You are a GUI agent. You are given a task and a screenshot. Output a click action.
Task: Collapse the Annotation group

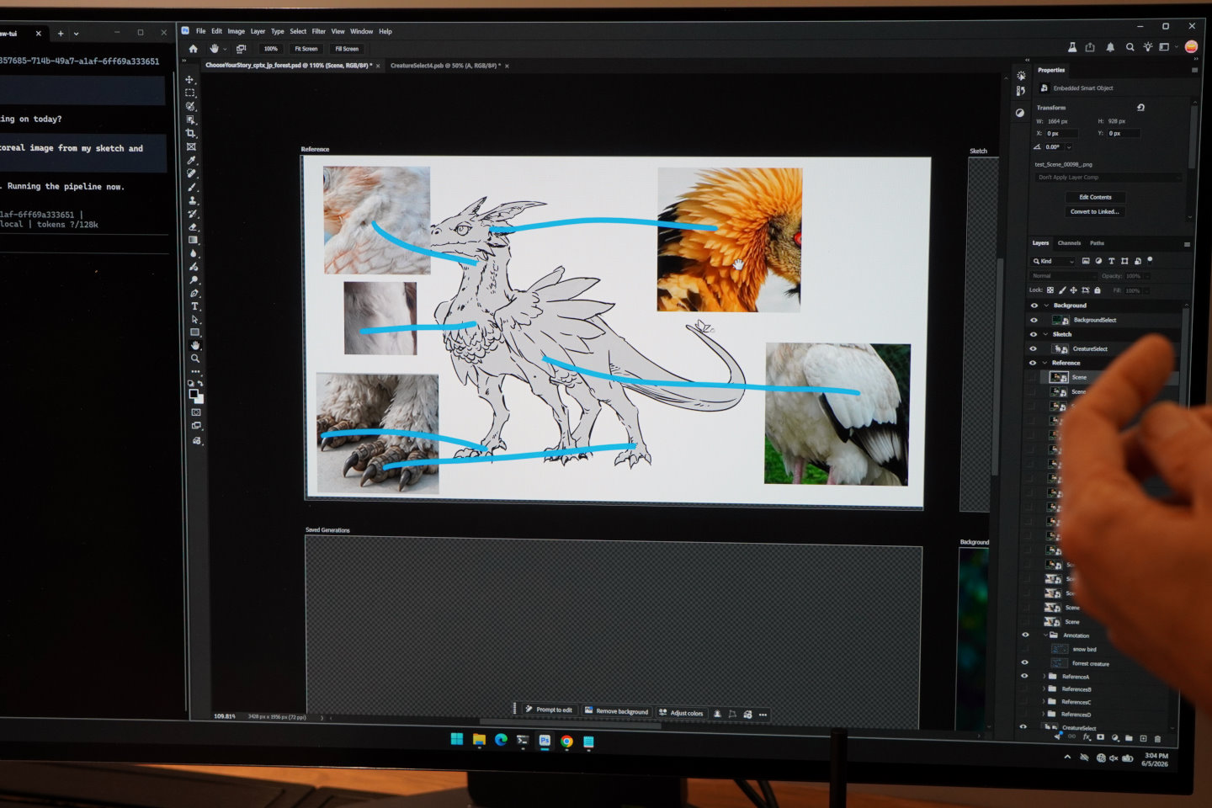coord(1045,635)
